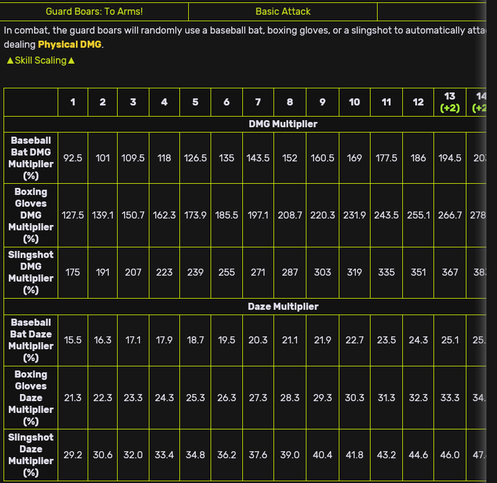Select the 29.2 slingshot daze value

pyautogui.click(x=73, y=455)
